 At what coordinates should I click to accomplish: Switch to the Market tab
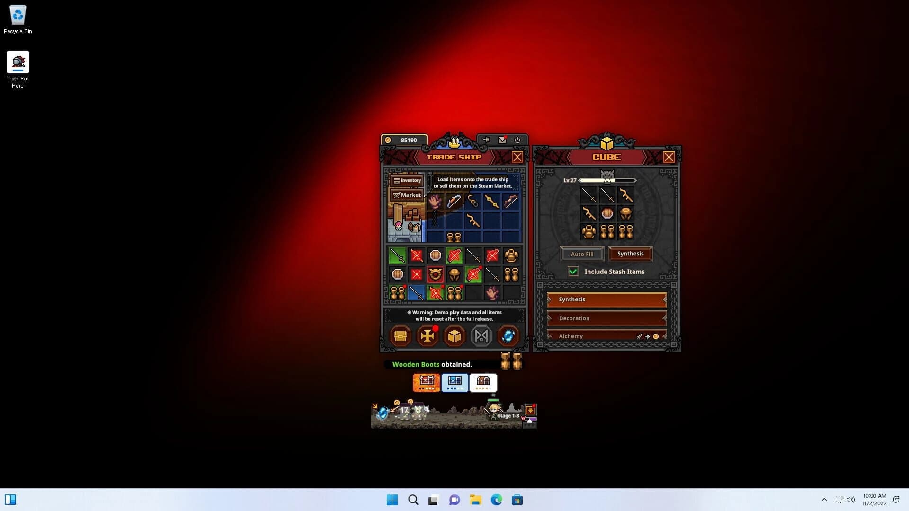[x=407, y=194]
